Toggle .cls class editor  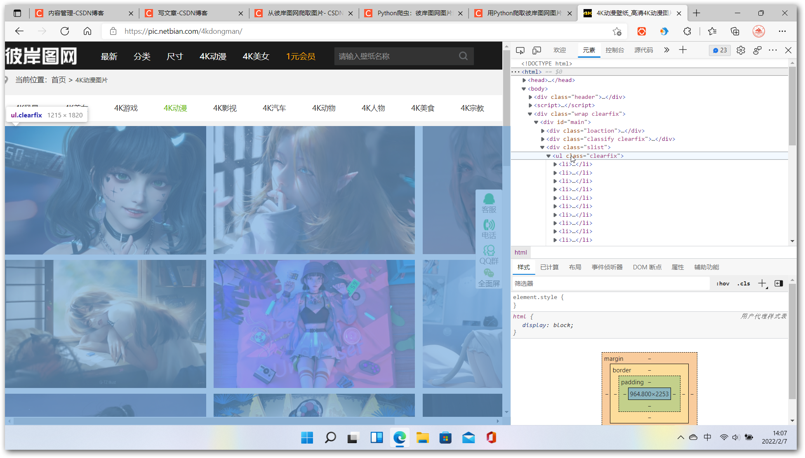click(744, 283)
